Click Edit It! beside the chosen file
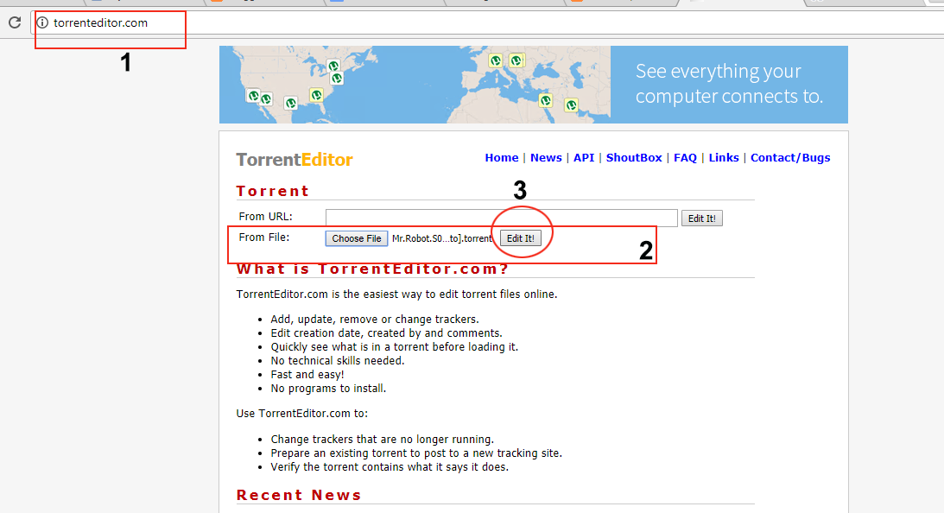 pos(520,238)
